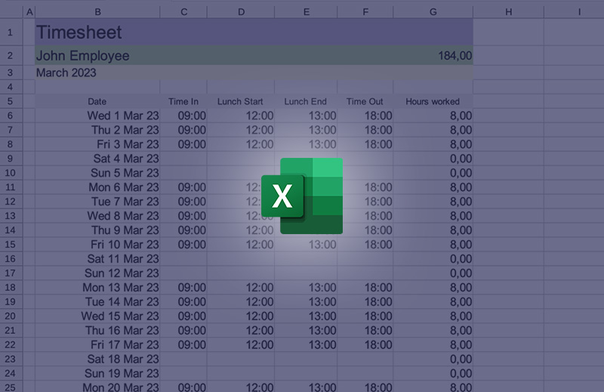This screenshot has height=392, width=604.
Task: Select row 9 header
Action: tap(11, 159)
